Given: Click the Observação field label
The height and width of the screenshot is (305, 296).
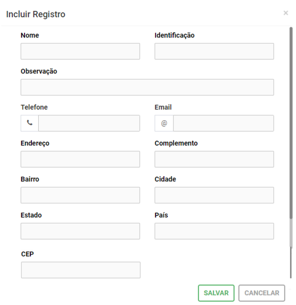Looking at the screenshot, I should point(39,71).
